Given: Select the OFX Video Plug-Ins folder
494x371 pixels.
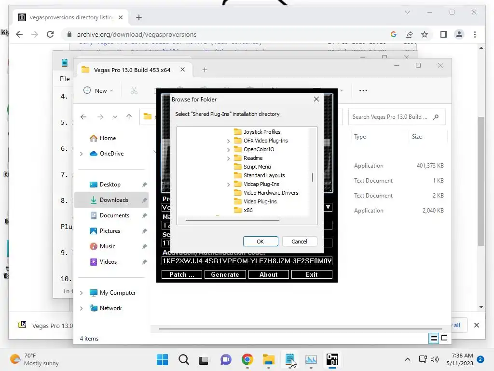Looking at the screenshot, I should click(x=266, y=141).
